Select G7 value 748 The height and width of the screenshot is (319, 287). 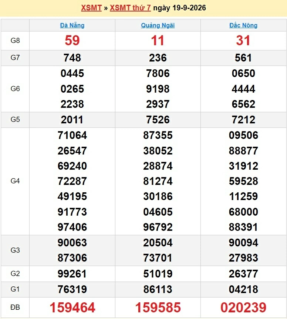click(72, 58)
